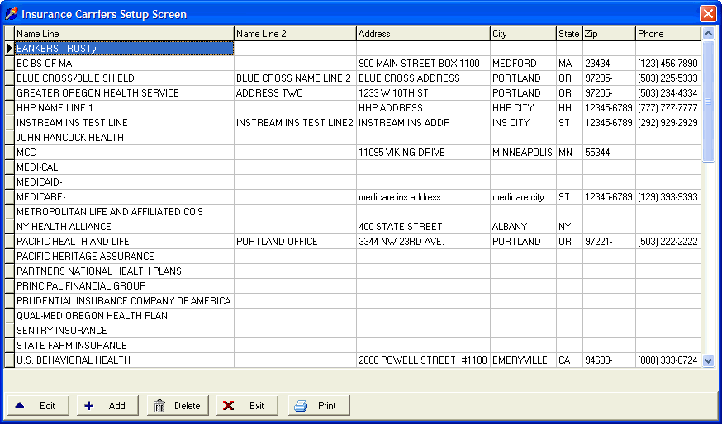
Task: Click the record pointer beside BANKERS TRUST
Action: tap(10, 49)
